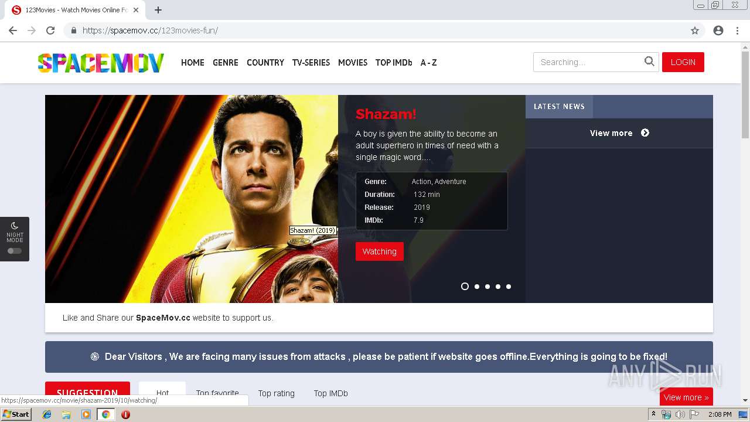Click the Windows Start button
Viewport: 750px width, 422px height.
click(16, 414)
